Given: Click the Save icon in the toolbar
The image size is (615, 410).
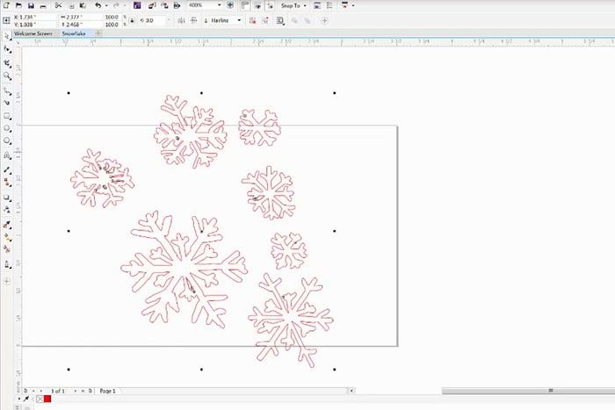Looking at the screenshot, I should [31, 5].
